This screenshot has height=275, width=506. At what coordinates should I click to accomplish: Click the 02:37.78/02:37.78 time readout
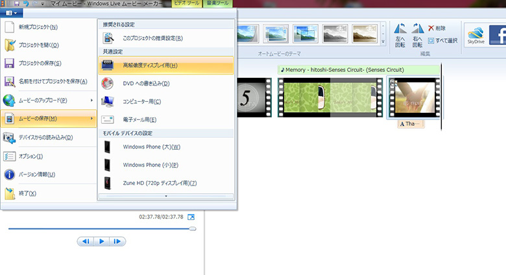tap(161, 217)
